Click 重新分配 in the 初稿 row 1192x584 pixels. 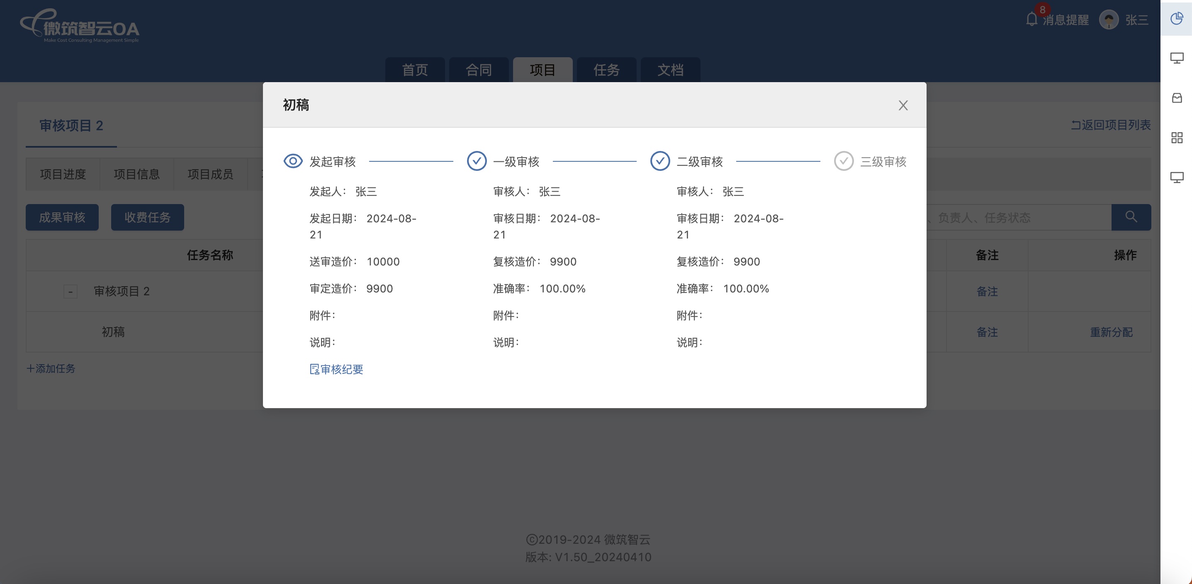(1111, 332)
